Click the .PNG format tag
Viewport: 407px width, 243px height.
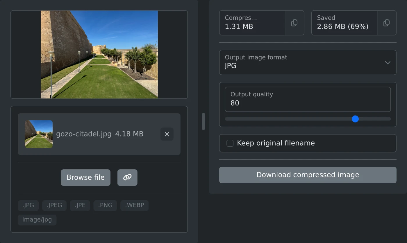(x=105, y=205)
